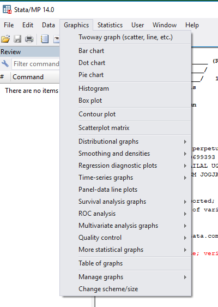218x307 pixels.
Task: Expand Survival analysis graphs submenu
Action: click(125, 202)
